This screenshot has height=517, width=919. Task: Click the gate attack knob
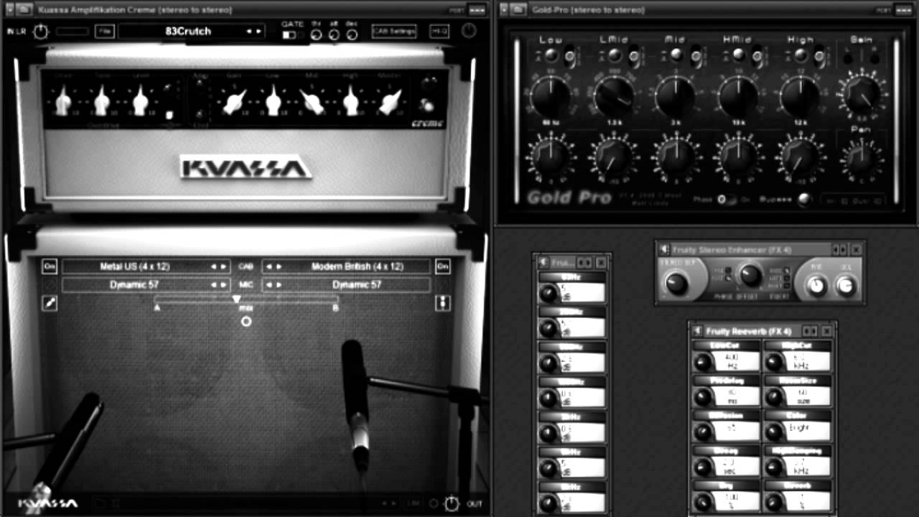[x=334, y=34]
